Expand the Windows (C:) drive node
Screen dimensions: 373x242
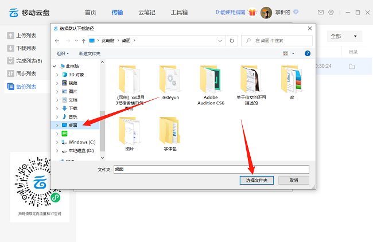click(x=57, y=142)
